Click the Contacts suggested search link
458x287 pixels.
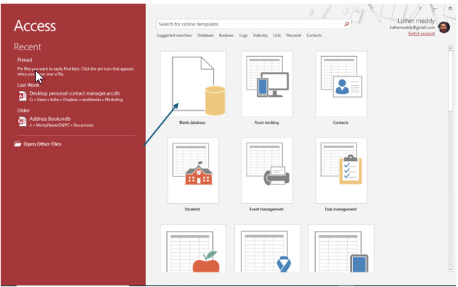314,35
